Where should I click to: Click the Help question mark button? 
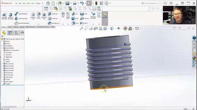pos(171,3)
